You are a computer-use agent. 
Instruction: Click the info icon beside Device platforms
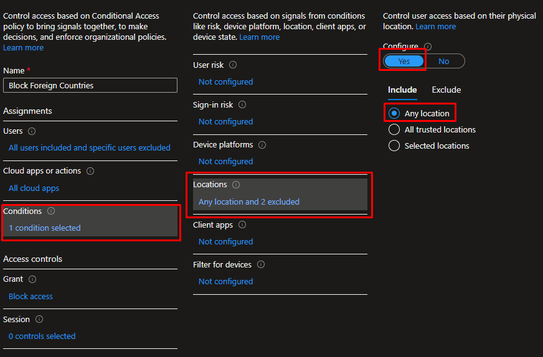tap(262, 145)
